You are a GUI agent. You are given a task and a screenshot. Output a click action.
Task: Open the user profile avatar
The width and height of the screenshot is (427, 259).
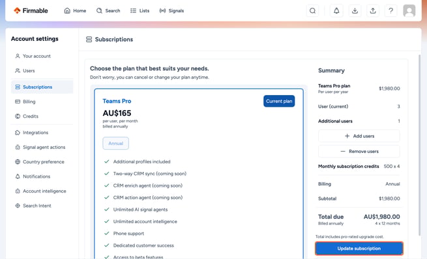[409, 10]
